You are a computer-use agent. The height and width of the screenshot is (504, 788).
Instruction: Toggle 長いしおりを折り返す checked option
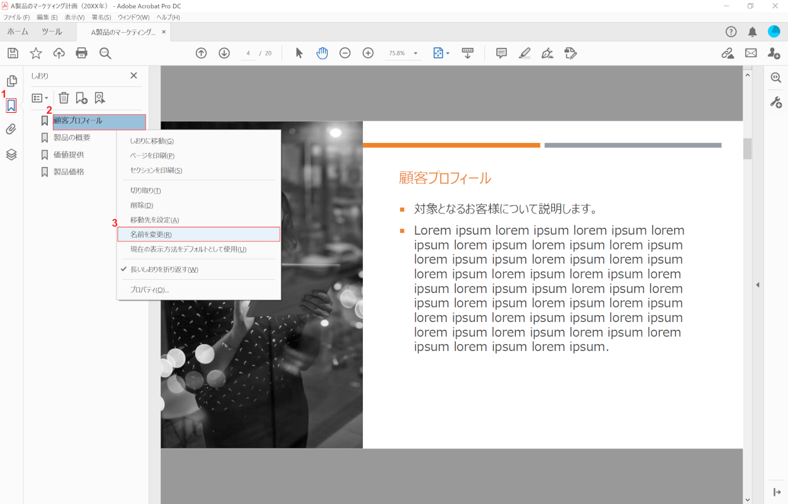[164, 270]
